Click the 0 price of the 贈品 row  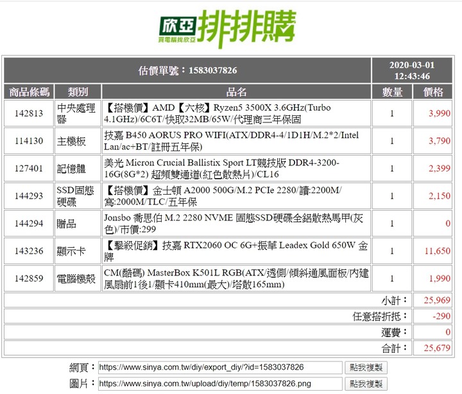(448, 224)
